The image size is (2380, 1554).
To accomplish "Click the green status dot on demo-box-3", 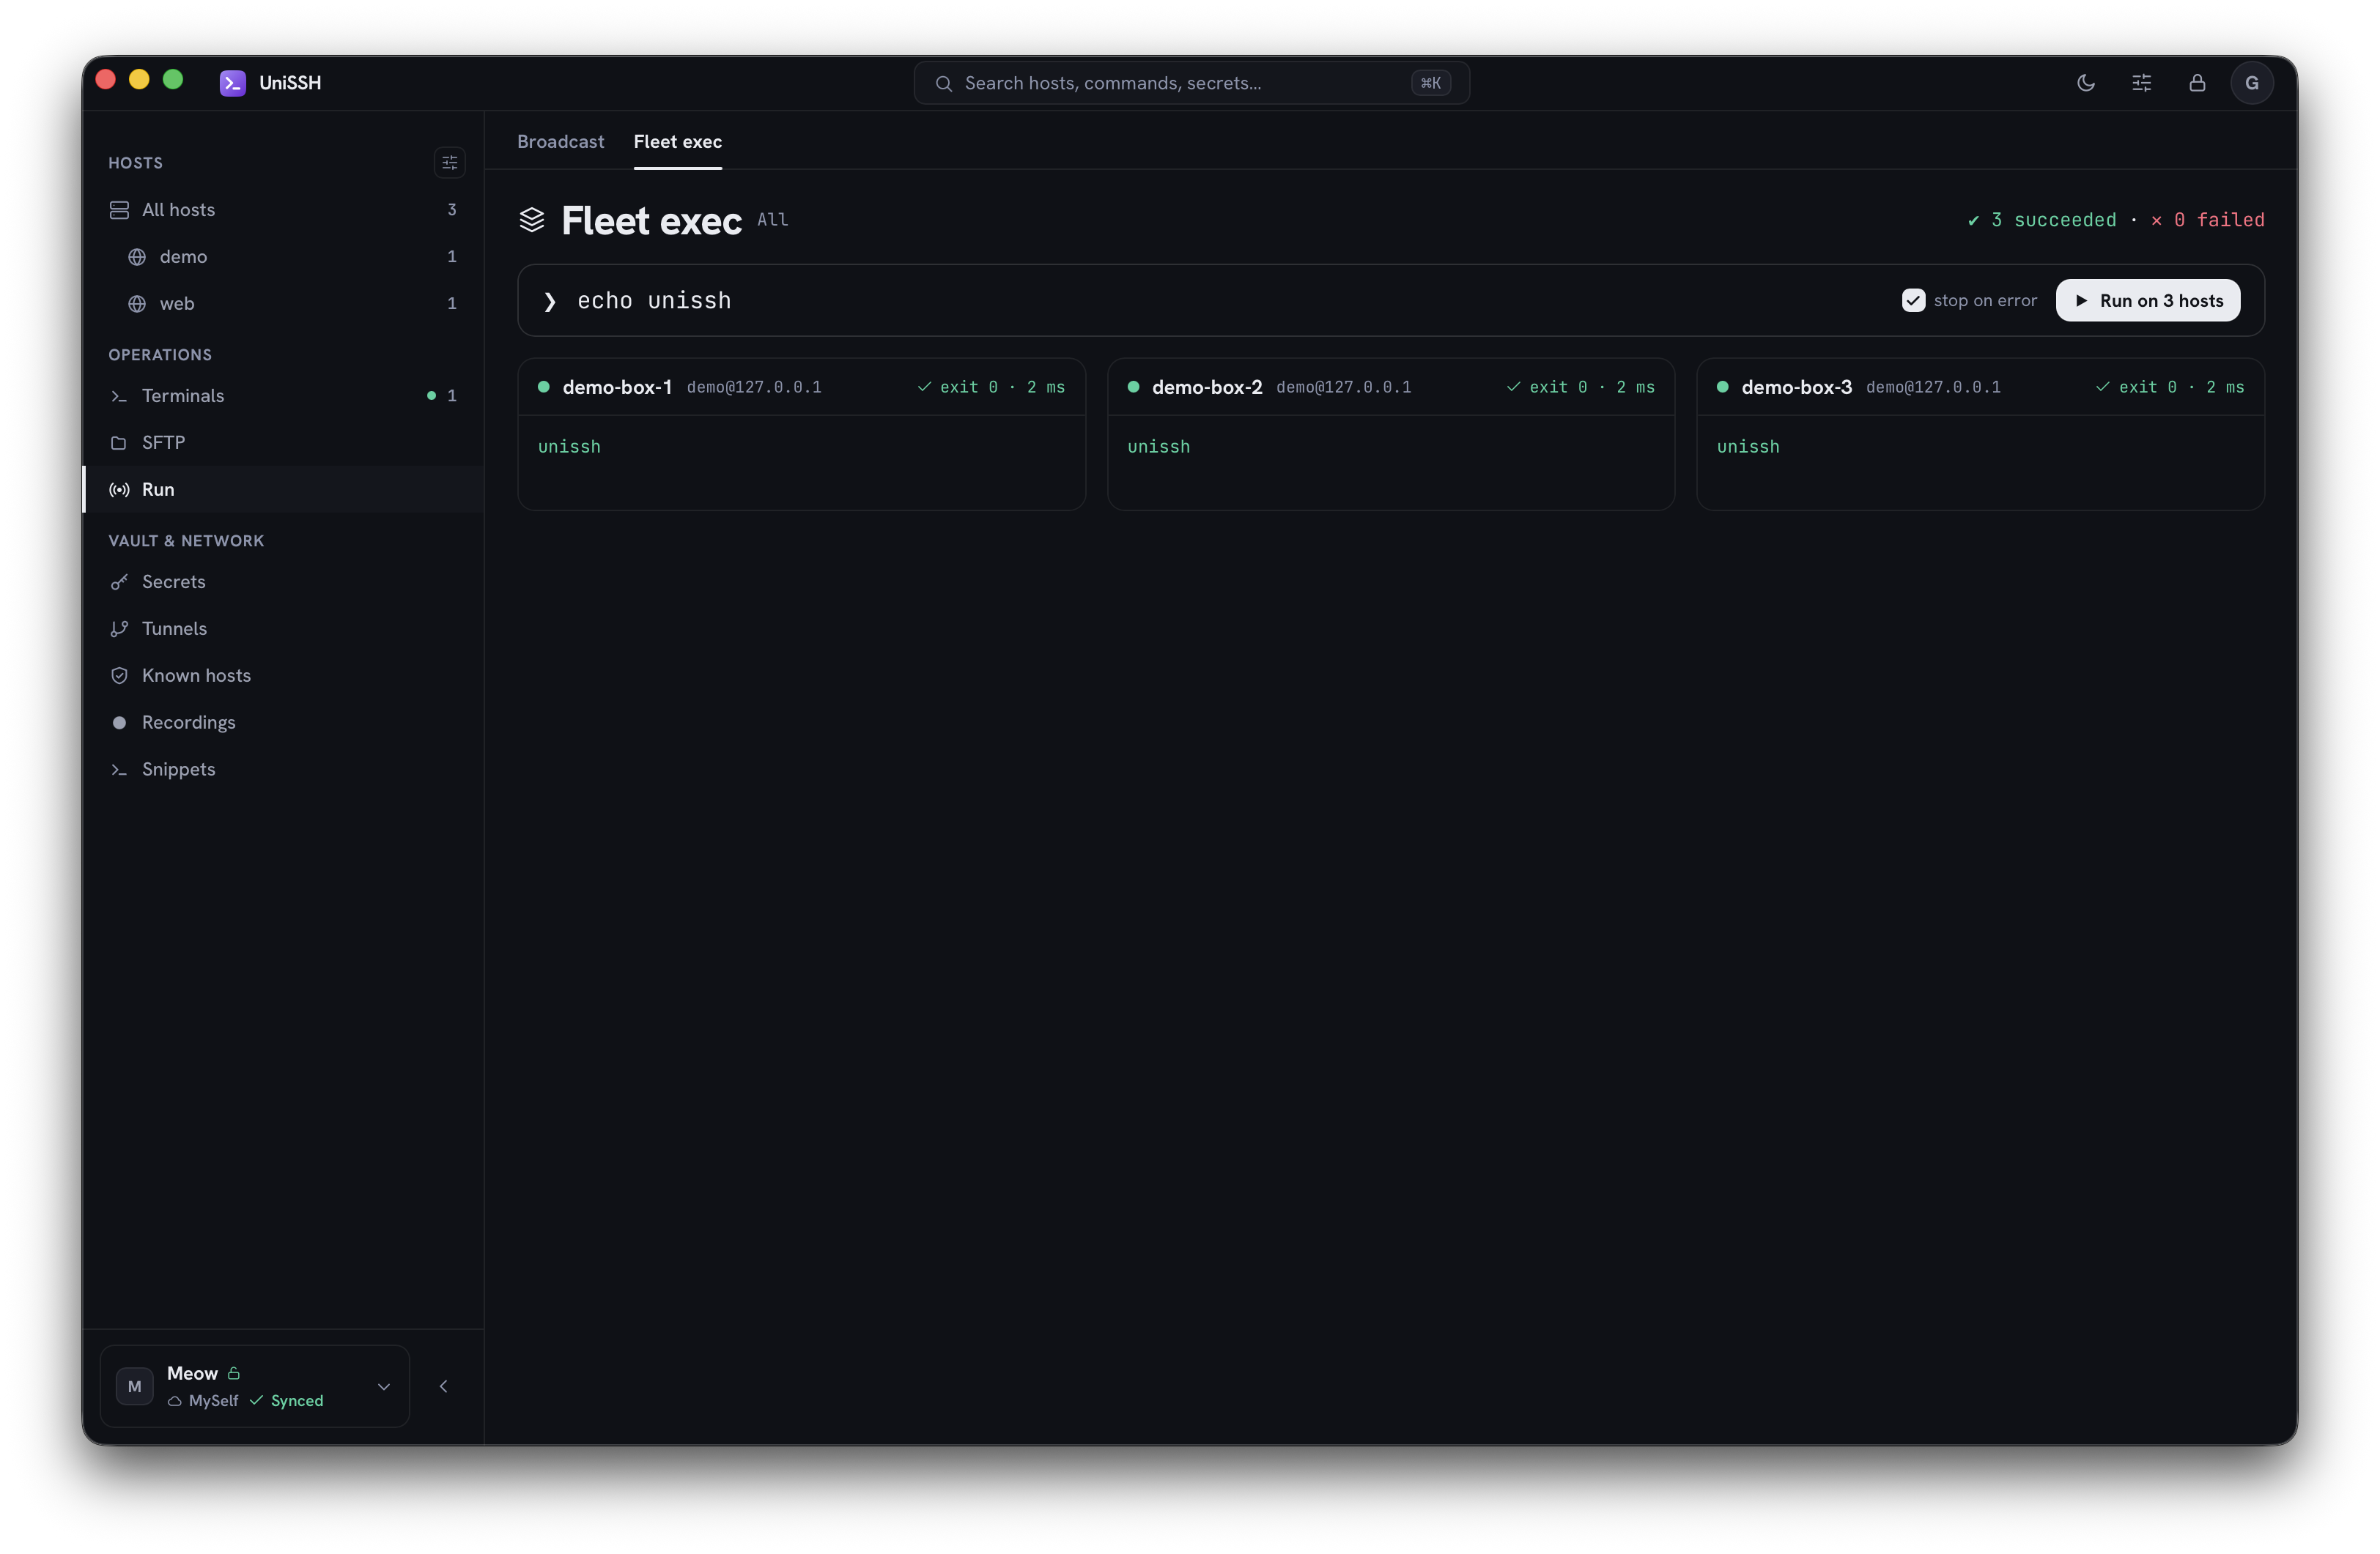I will pyautogui.click(x=1722, y=387).
